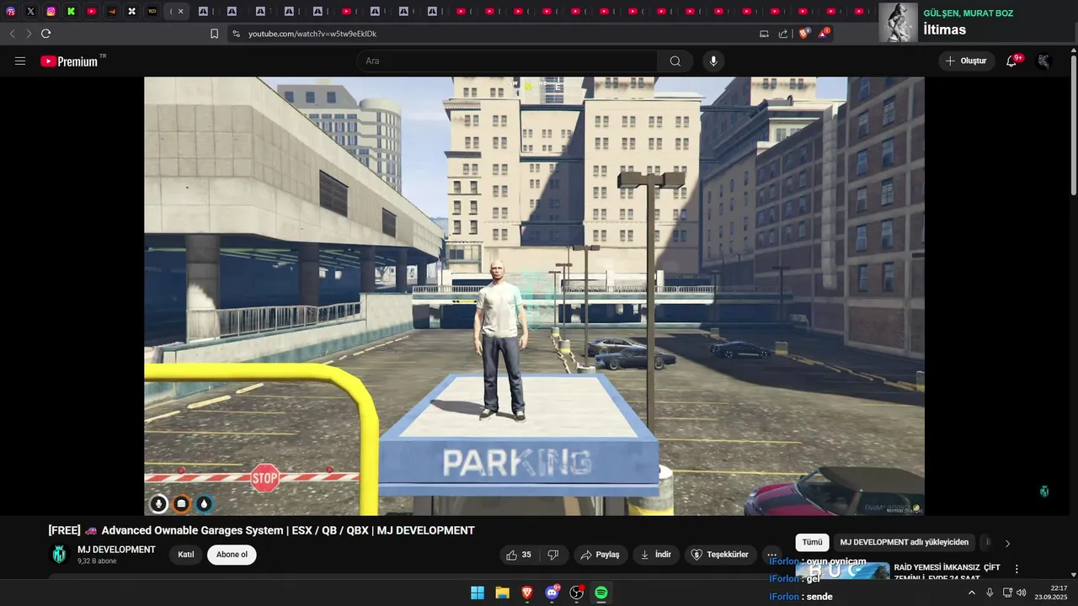Viewport: 1078px width, 606px height.
Task: Close the current active tab
Action: click(x=180, y=12)
